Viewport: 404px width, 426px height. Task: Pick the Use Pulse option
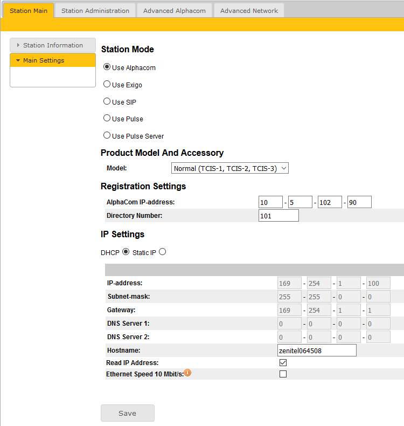(107, 119)
